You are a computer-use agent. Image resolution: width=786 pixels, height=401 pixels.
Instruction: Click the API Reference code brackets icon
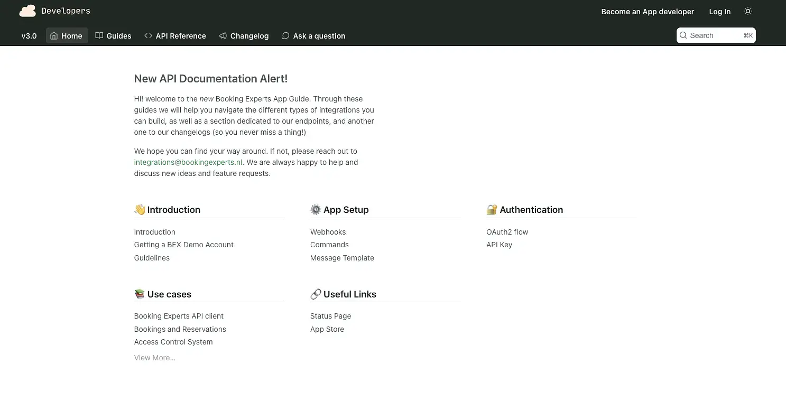[148, 36]
